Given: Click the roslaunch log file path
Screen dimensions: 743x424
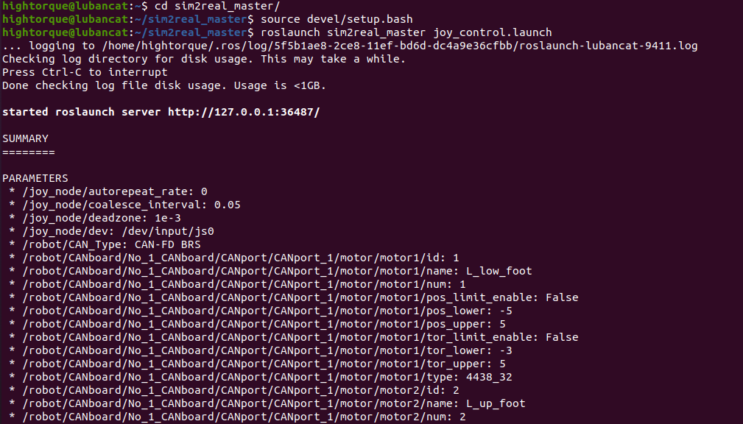Looking at the screenshot, I should point(399,46).
